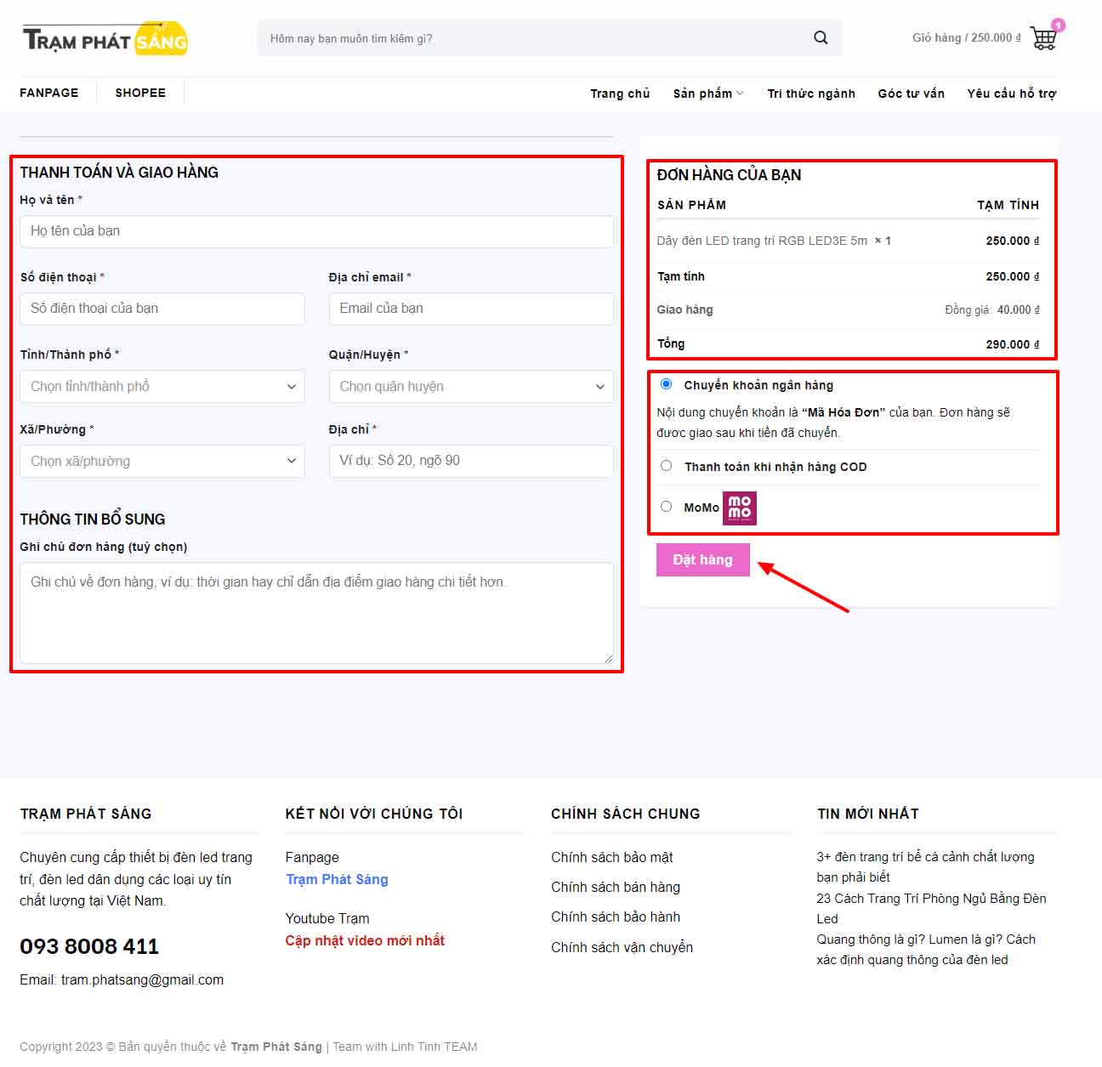Screen dimensions: 1102x1067
Task: Go to Trang chủ menu item
Action: click(x=620, y=94)
